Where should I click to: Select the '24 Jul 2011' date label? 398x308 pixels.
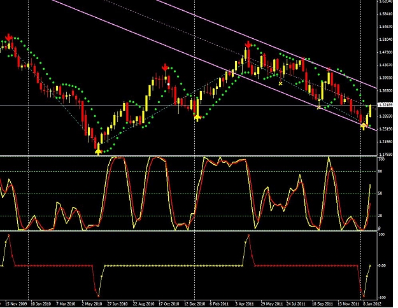(296, 304)
